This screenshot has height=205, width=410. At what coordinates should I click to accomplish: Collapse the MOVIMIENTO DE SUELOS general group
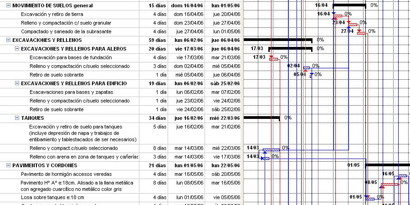pyautogui.click(x=8, y=5)
